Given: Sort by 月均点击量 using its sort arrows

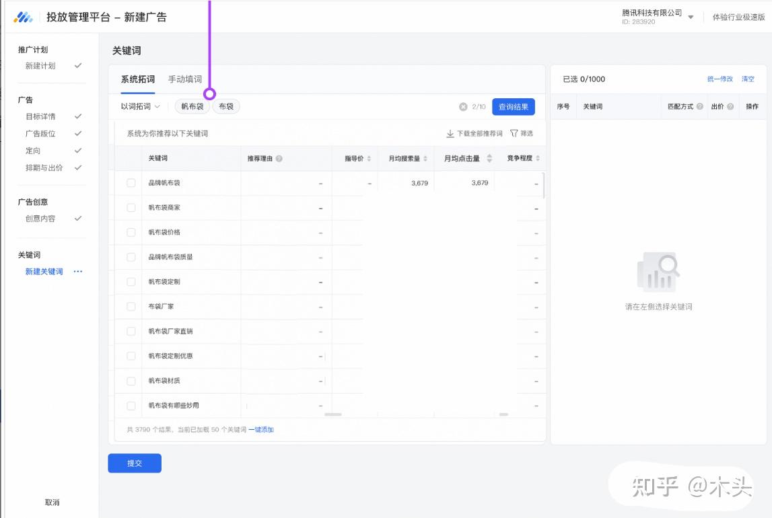Looking at the screenshot, I should click(489, 159).
